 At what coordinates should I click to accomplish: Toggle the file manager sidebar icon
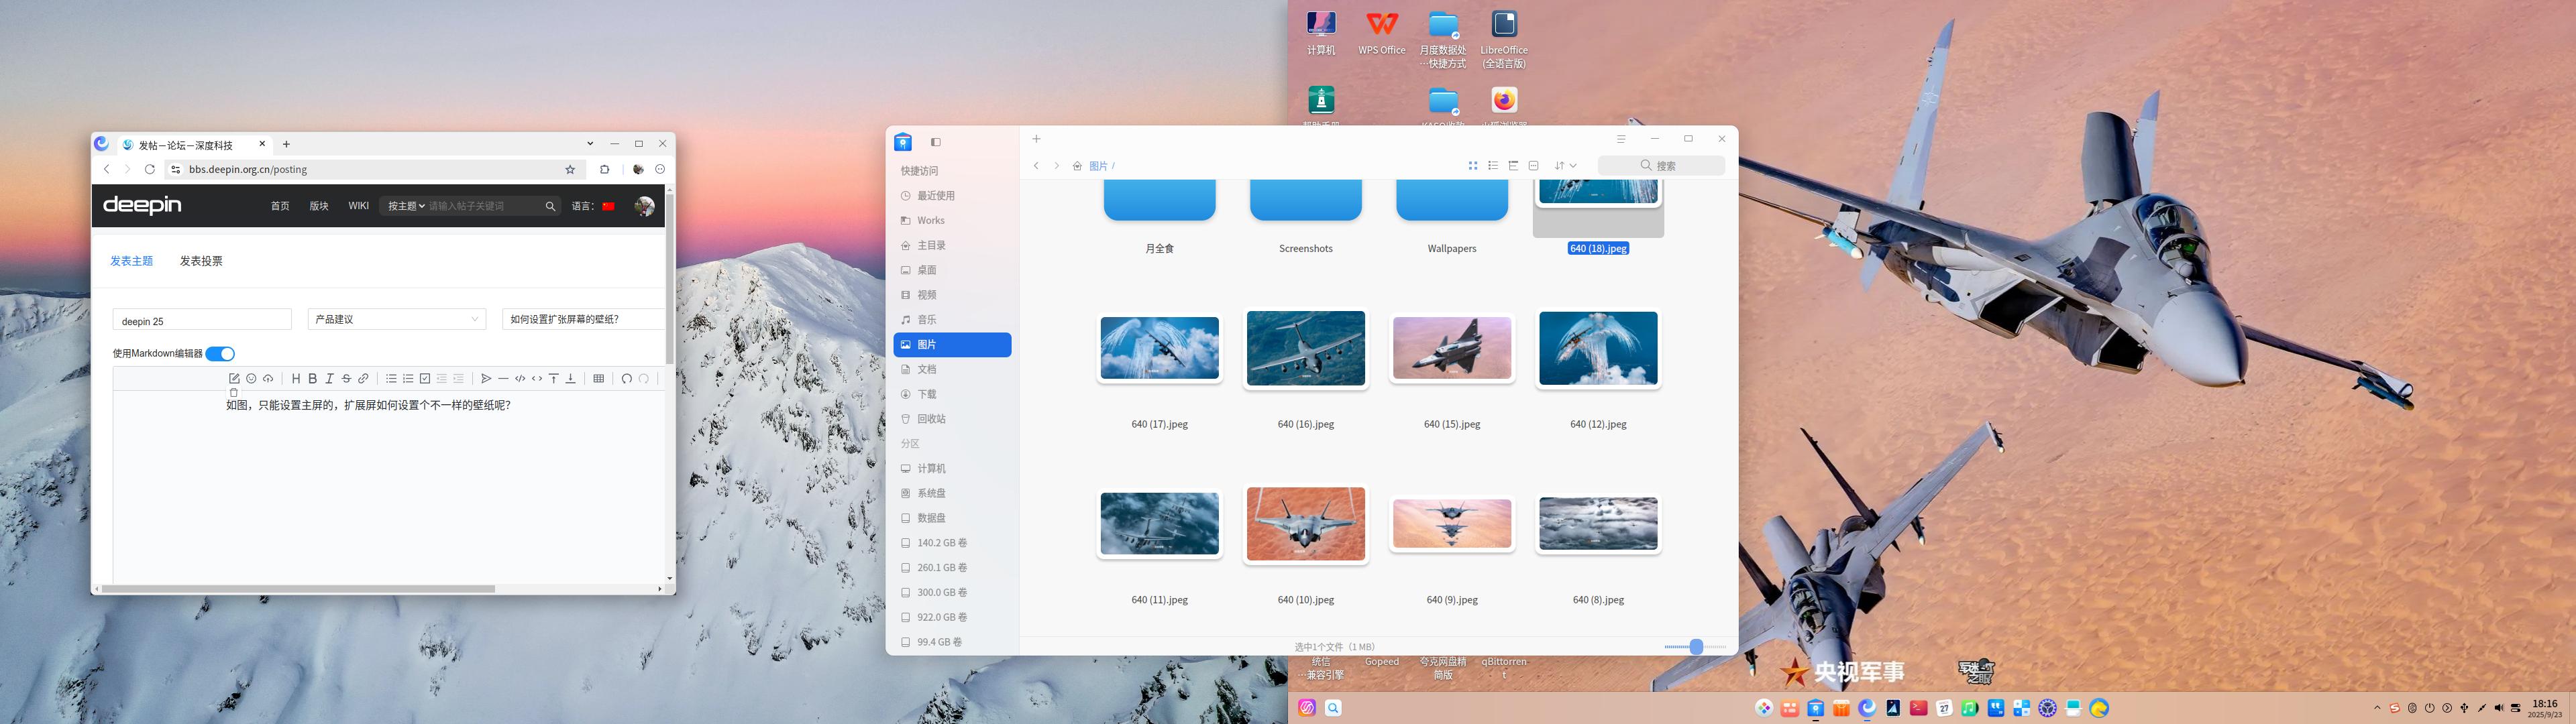click(936, 142)
